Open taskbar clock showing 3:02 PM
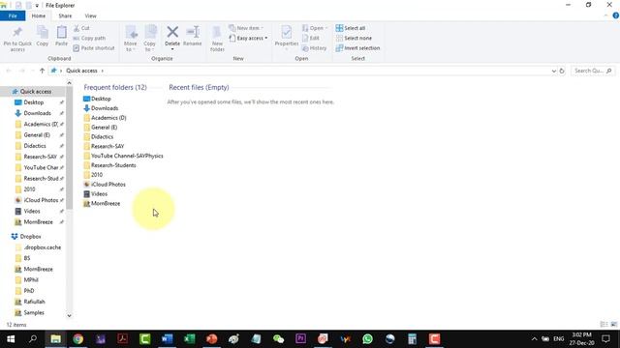The image size is (620, 348). [x=581, y=339]
